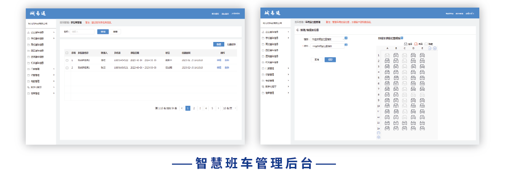Click minus icon below row 14 number

point(379,133)
